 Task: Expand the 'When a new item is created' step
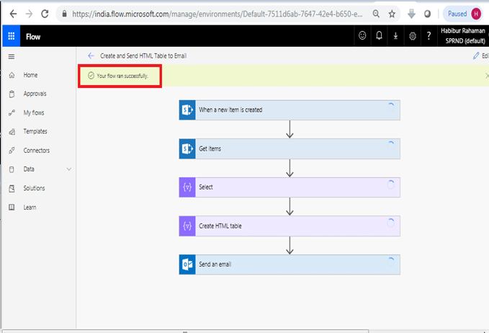click(x=290, y=110)
